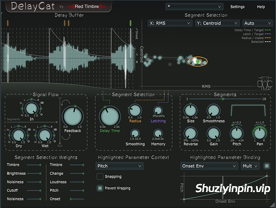Open the Auto mode dropdown
The width and height of the screenshot is (276, 208).
click(x=258, y=23)
